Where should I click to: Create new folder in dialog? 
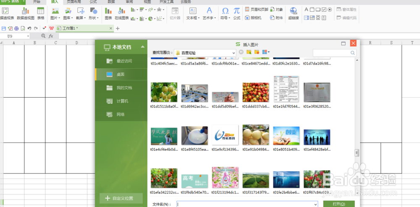pos(257,52)
